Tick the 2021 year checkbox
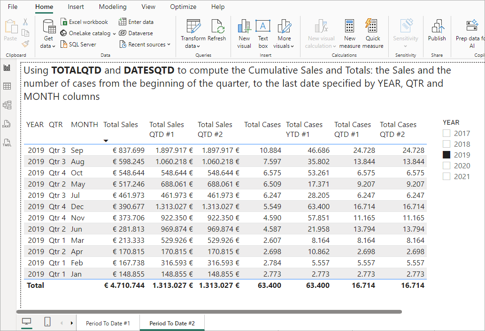Viewport: 485px width, 331px height. coord(447,177)
